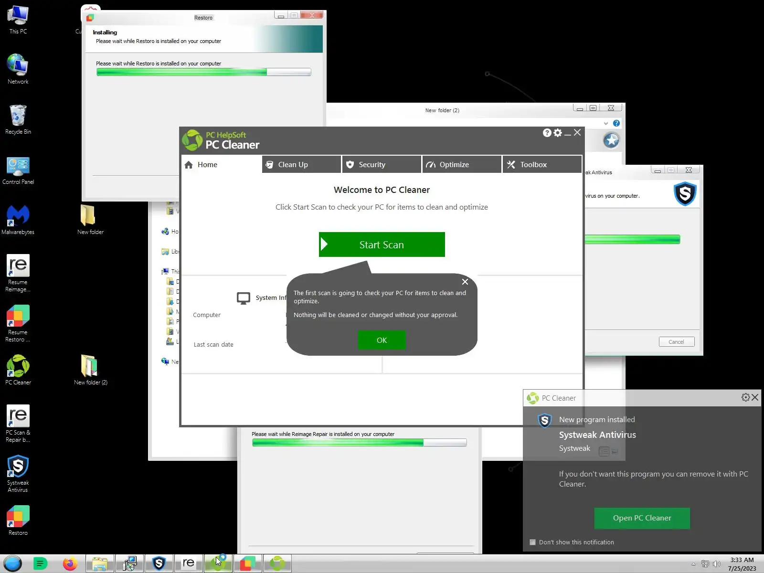Switch to Systweak Antivirus taskbar button

159,564
